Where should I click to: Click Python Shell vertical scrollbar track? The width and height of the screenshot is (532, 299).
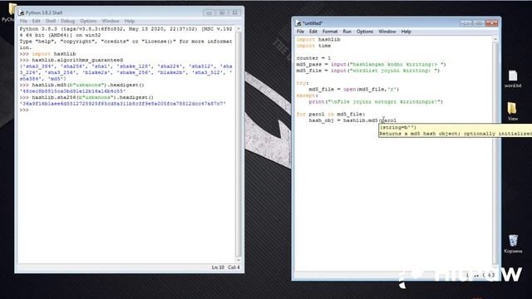(x=239, y=144)
